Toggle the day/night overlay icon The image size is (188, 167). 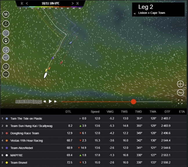point(6,50)
